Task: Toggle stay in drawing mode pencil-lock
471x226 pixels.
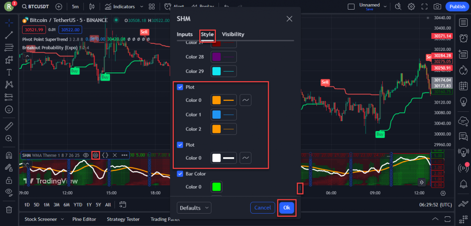Action: click(x=9, y=168)
